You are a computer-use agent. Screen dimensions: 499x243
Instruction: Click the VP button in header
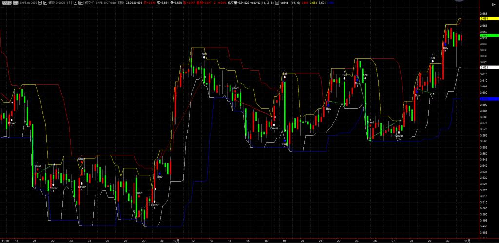(x=16, y=3)
